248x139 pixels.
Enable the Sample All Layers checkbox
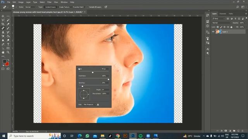pos(88,7)
